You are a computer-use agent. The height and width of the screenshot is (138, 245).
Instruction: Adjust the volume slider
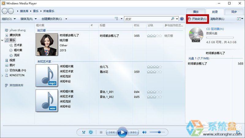point(157,132)
